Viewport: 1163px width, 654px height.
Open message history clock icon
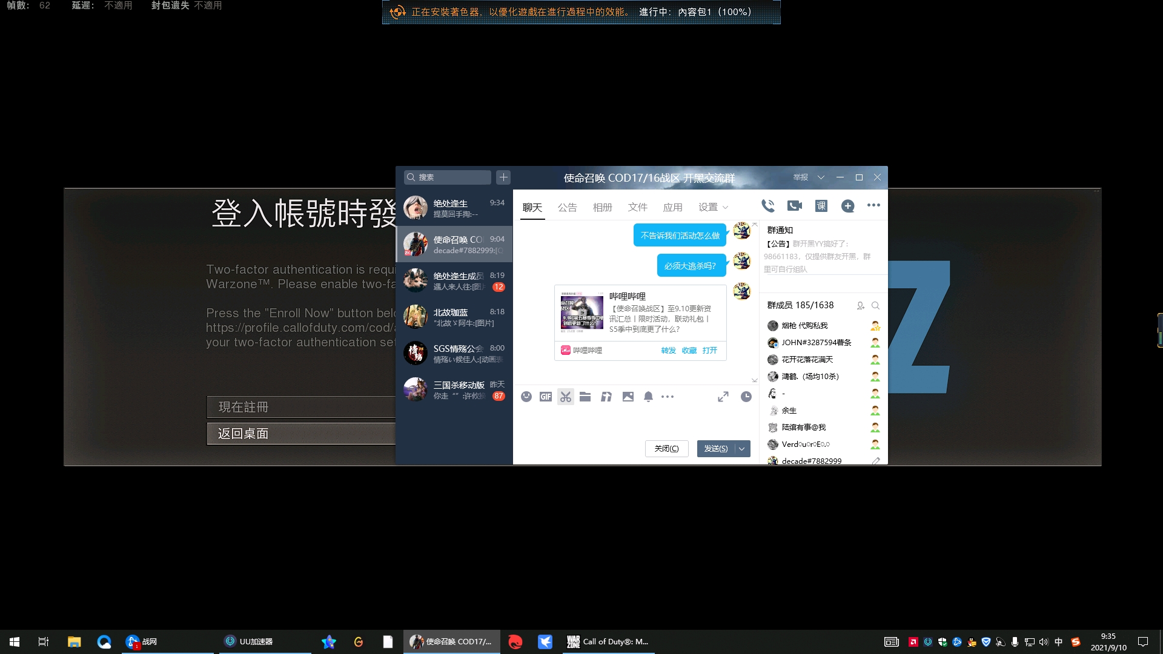[x=746, y=397]
